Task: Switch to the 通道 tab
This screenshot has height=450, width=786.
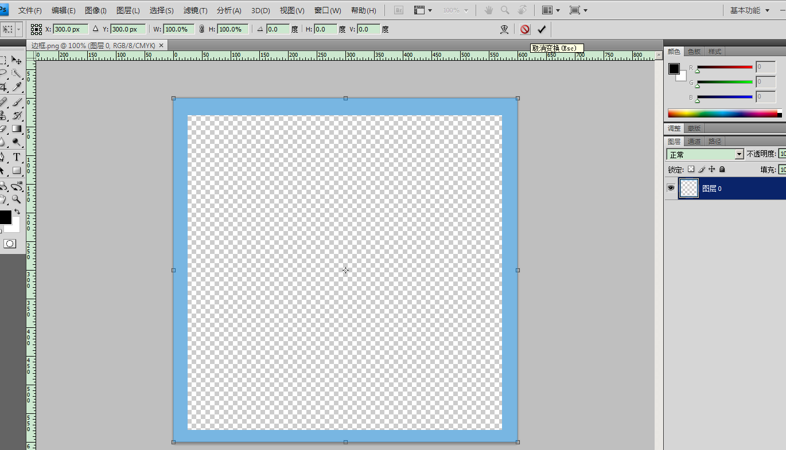Action: 694,141
